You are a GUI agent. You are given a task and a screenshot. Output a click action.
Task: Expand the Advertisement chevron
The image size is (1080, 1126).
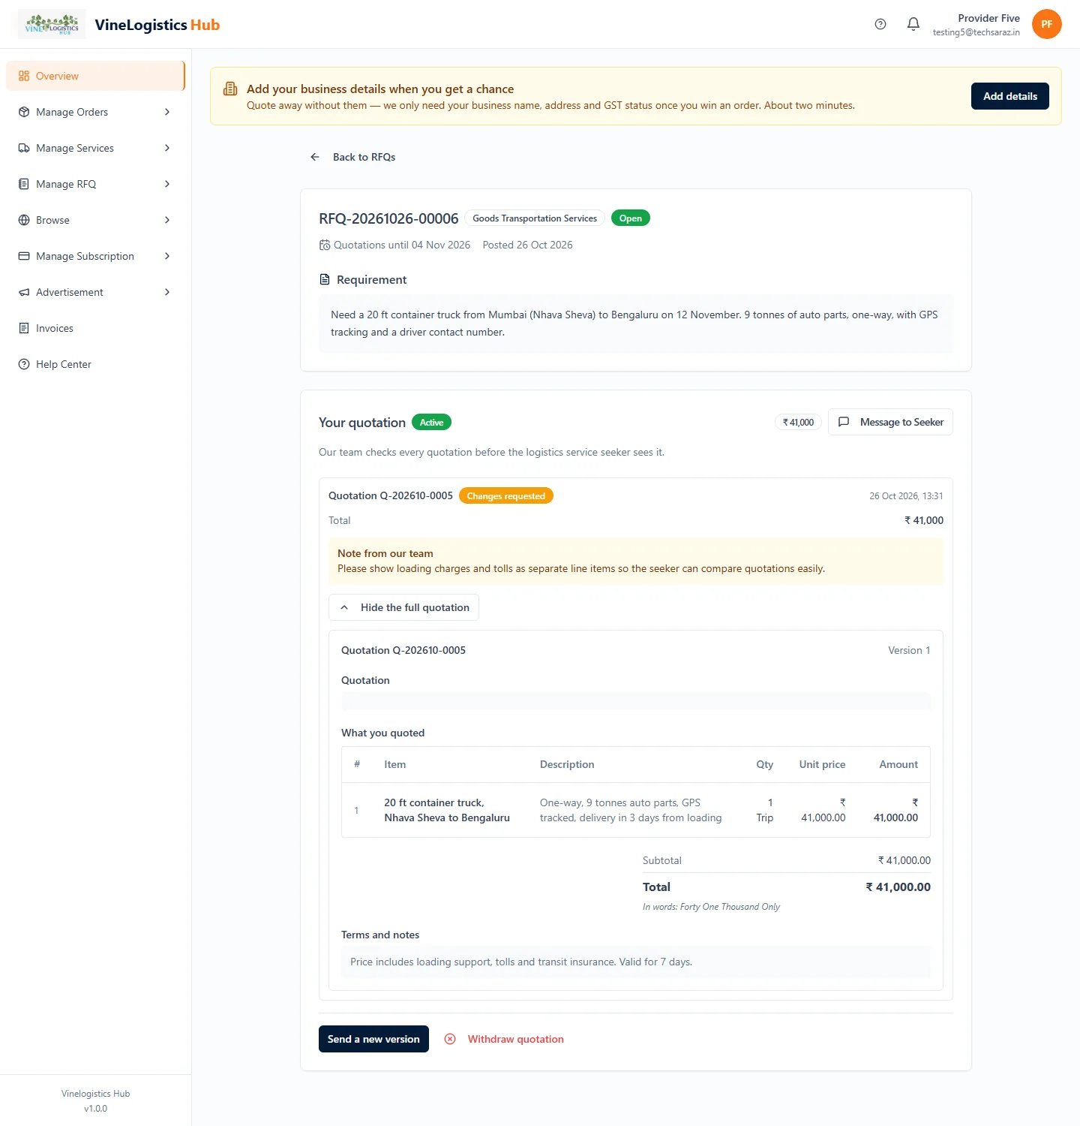(167, 292)
